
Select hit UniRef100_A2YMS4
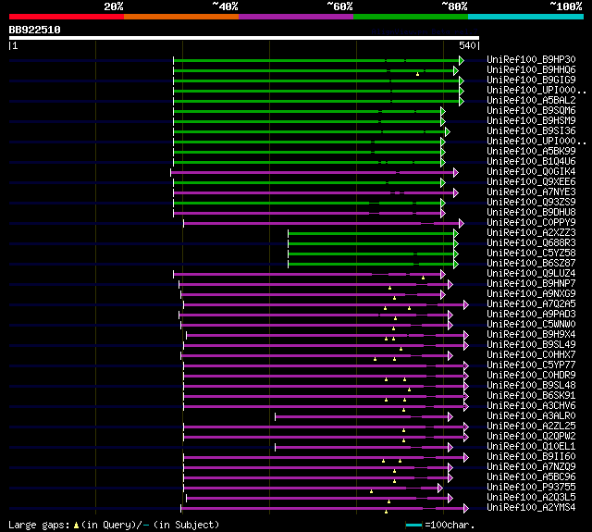pos(531,508)
